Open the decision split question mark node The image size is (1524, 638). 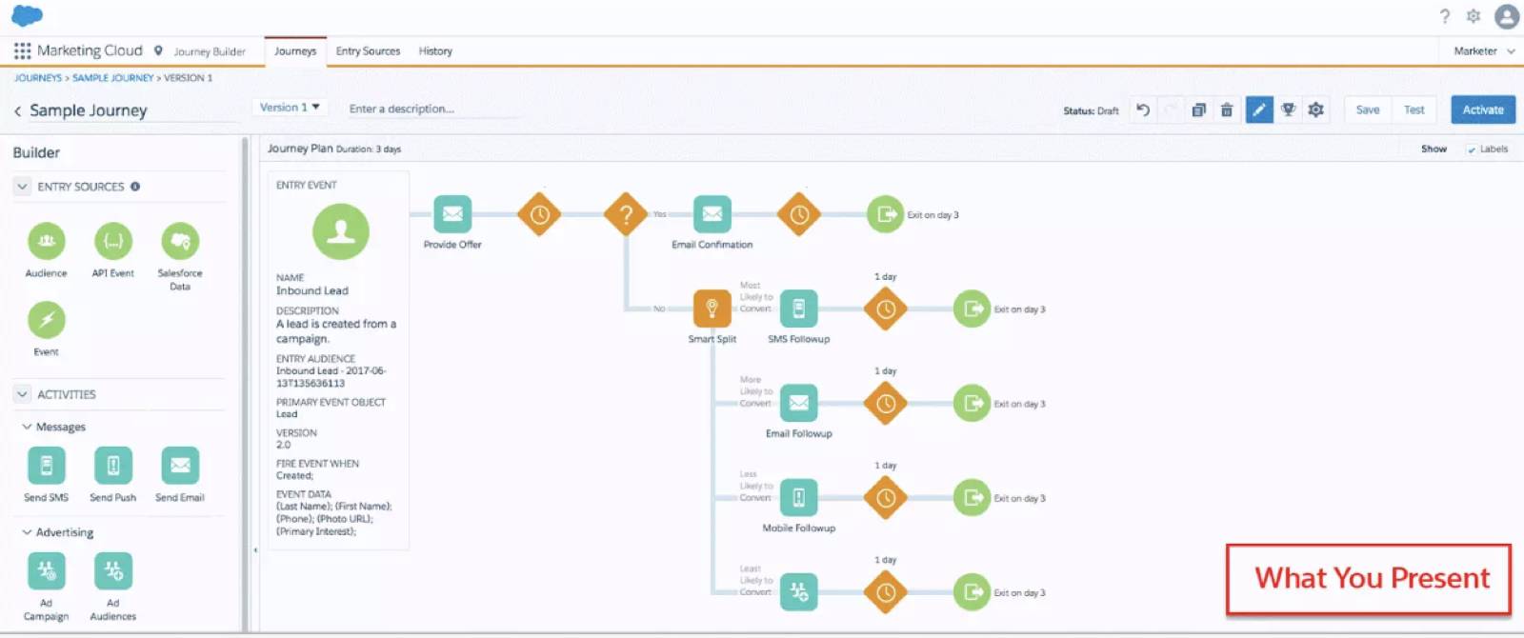click(626, 214)
